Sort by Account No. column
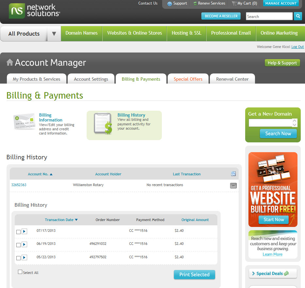The height and width of the screenshot is (288, 305). (x=40, y=174)
